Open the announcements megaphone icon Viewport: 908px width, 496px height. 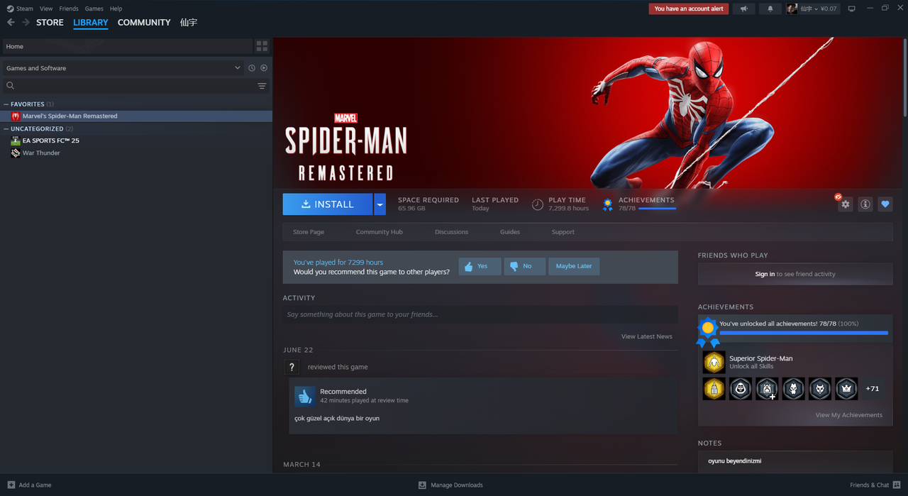point(743,9)
